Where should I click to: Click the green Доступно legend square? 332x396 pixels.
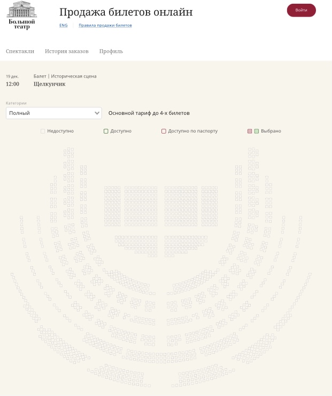click(x=106, y=131)
